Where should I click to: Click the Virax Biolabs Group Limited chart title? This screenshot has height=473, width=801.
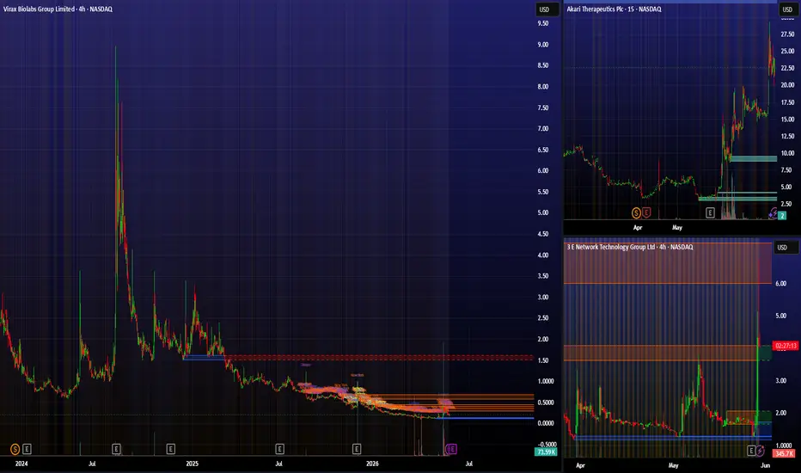pyautogui.click(x=58, y=9)
